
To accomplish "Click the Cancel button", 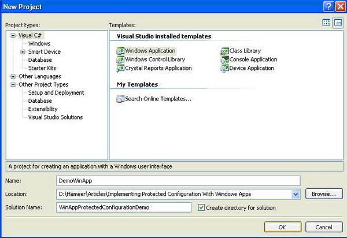I will [x=324, y=227].
